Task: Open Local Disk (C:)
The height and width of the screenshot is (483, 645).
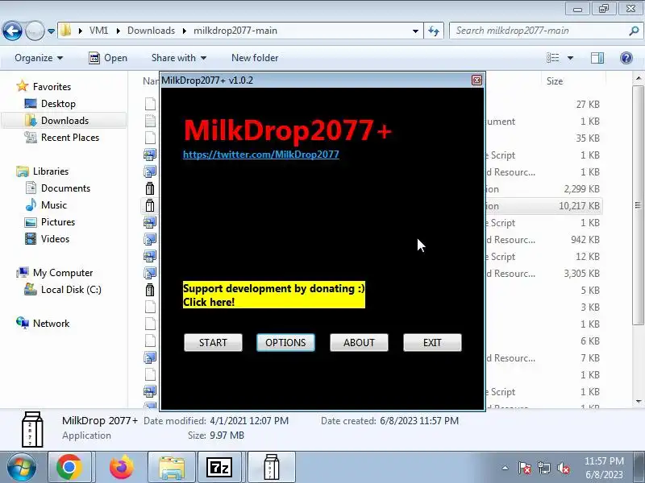Action: pos(71,290)
